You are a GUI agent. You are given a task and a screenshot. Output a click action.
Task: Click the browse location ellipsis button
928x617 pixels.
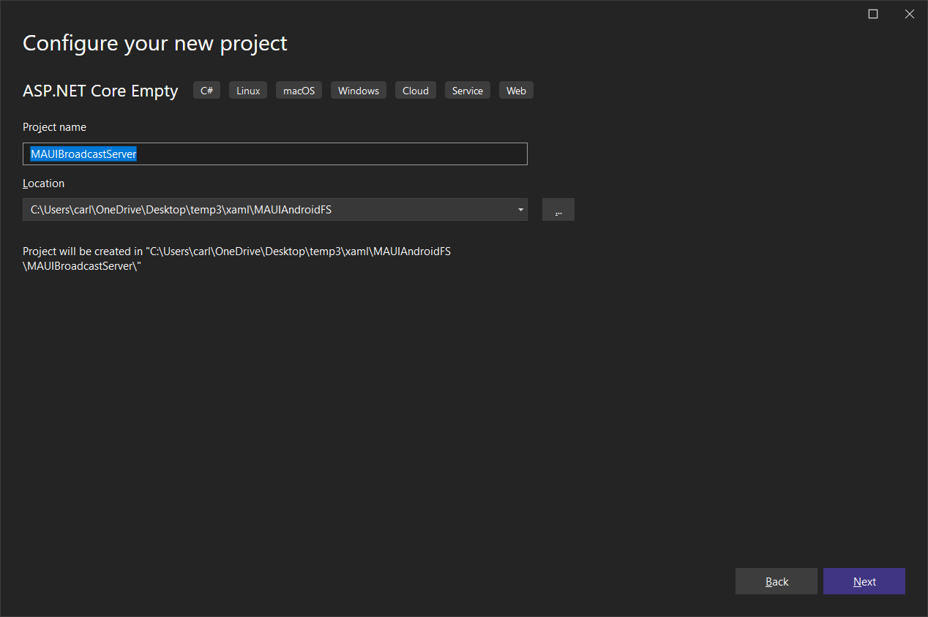tap(558, 210)
